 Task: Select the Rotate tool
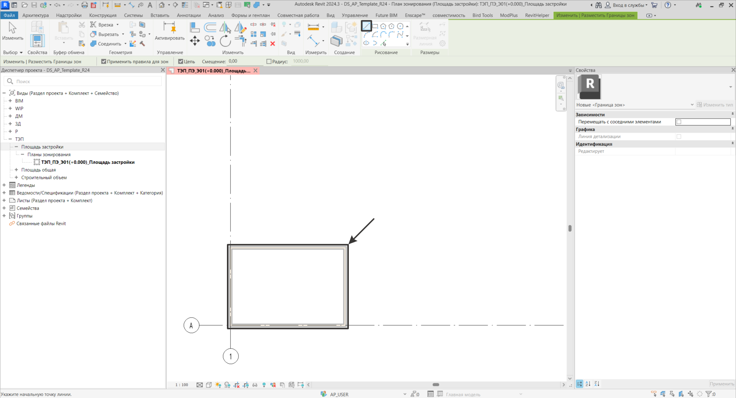[x=225, y=41]
